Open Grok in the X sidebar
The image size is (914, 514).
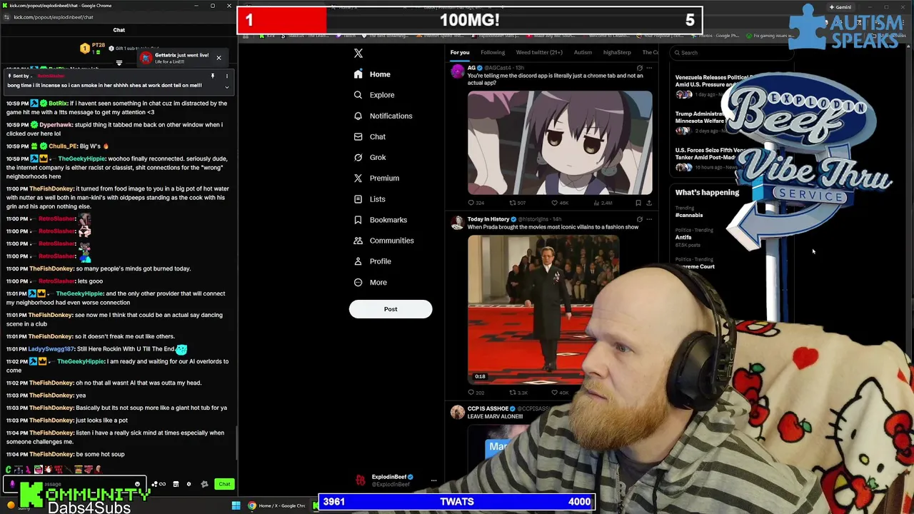coord(370,157)
